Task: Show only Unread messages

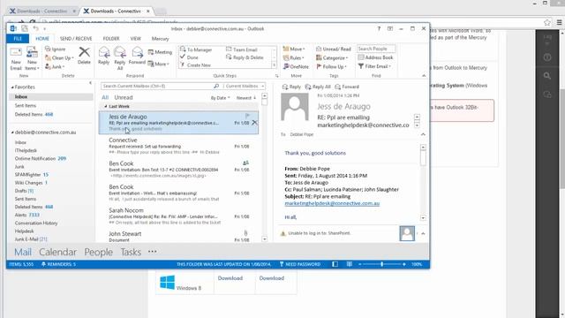Action: click(x=124, y=98)
